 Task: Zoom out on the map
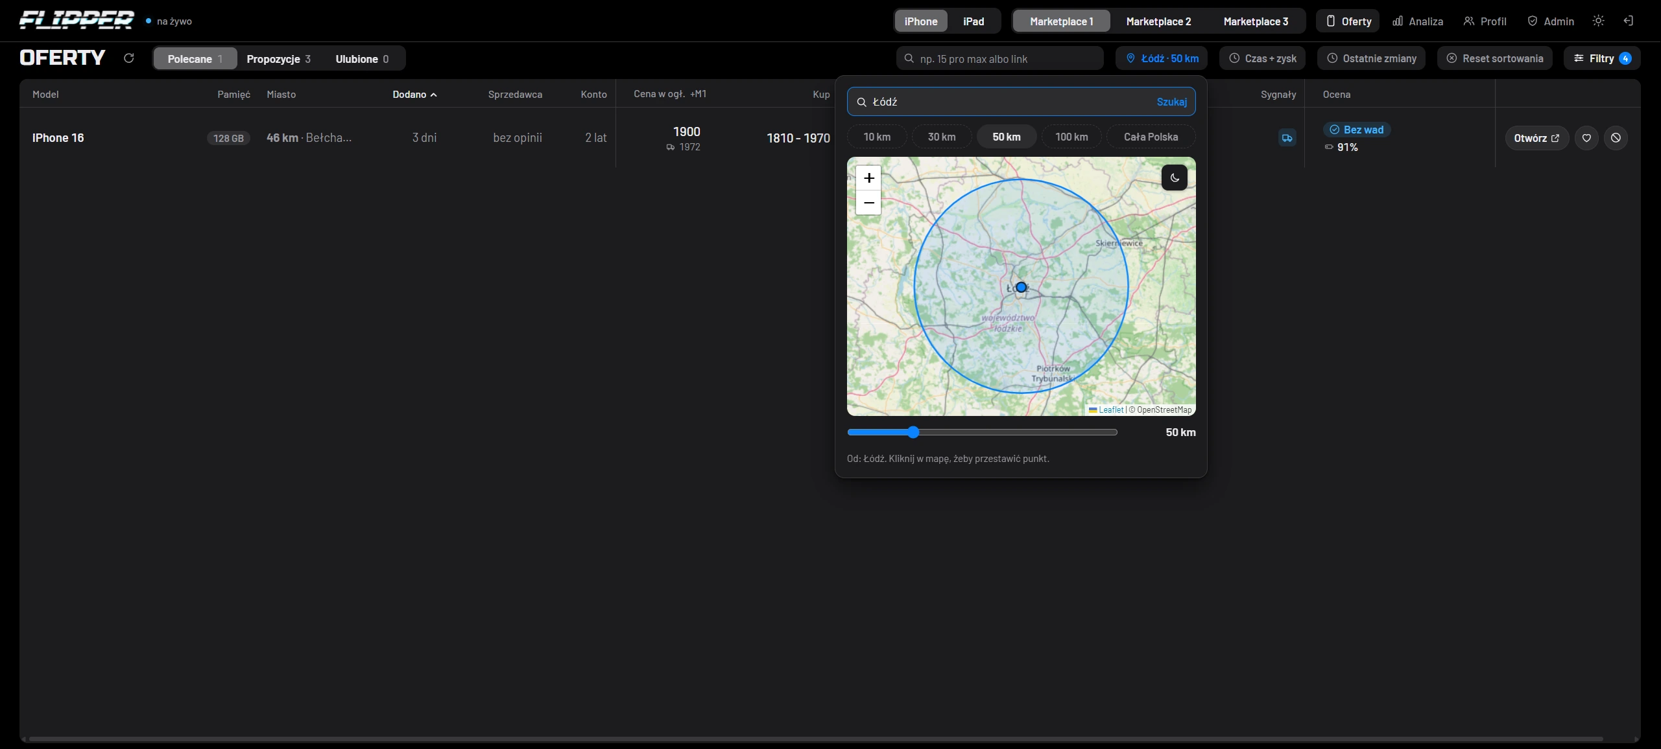click(868, 203)
